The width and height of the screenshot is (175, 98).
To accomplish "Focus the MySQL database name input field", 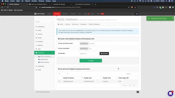I will (x=100, y=44).
